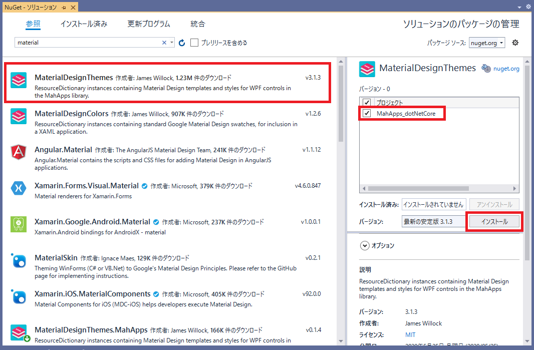Viewport: 534px width, 350px height.
Task: Click version label v4.6.0.847
Action: 308,186
